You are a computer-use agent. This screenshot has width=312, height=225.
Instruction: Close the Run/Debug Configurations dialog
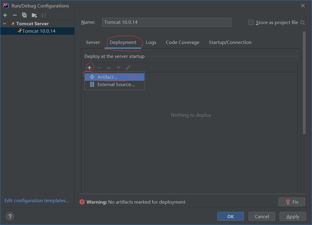tap(303, 6)
